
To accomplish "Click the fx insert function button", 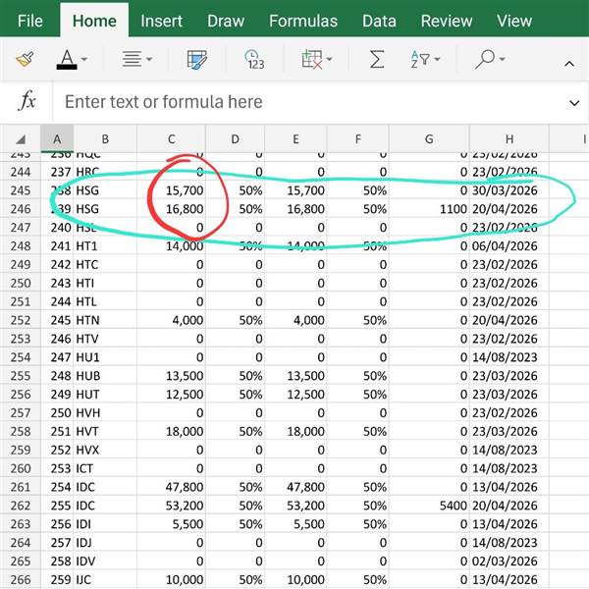I will coord(28,101).
